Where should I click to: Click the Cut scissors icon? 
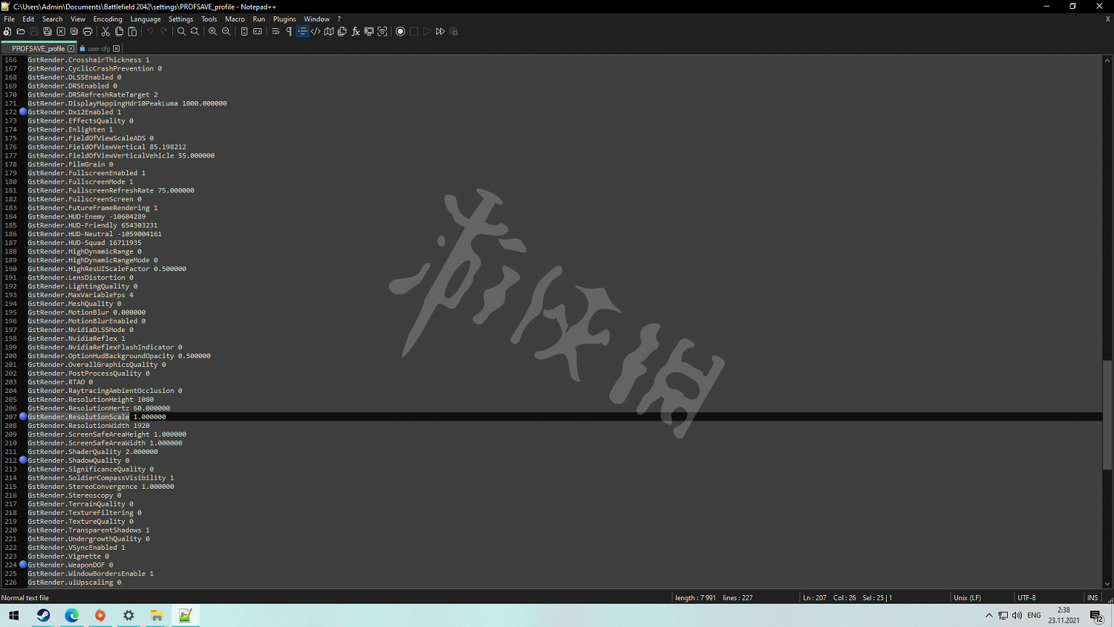pos(105,32)
